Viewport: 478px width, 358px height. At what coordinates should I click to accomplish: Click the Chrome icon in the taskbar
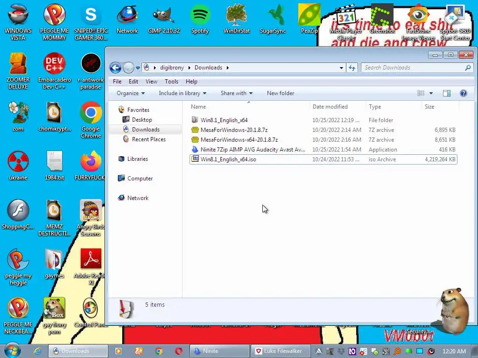click(x=159, y=351)
